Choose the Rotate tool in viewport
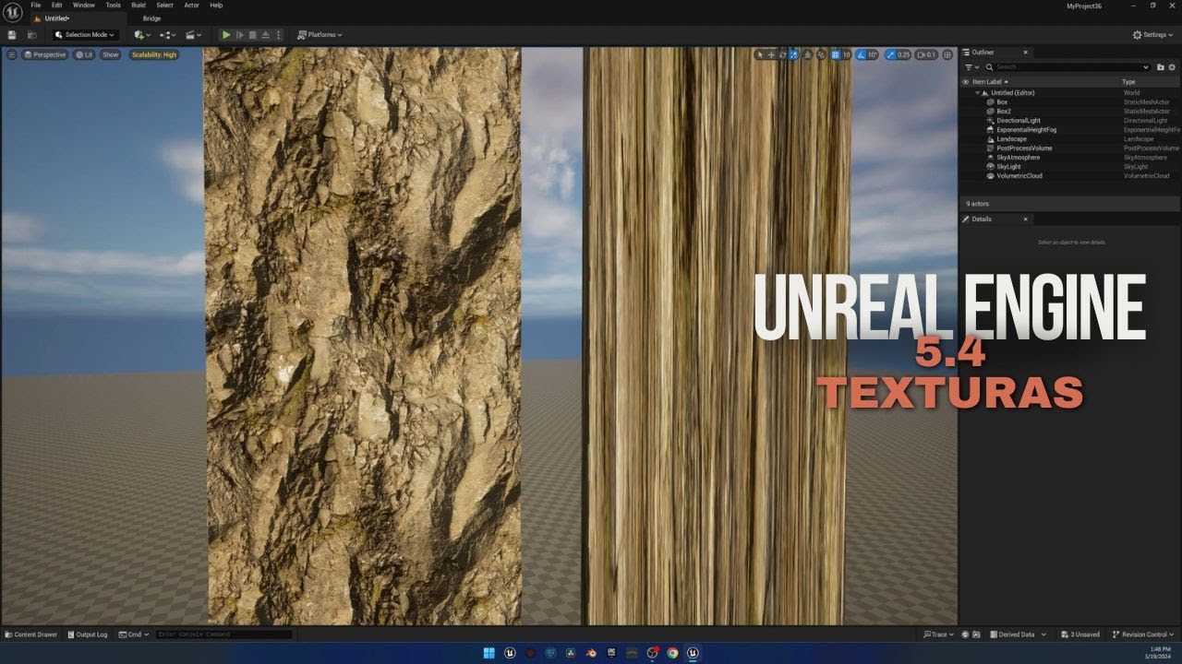Image resolution: width=1182 pixels, height=664 pixels. click(x=782, y=54)
